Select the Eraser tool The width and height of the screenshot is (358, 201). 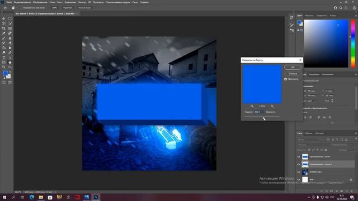(x=10, y=43)
